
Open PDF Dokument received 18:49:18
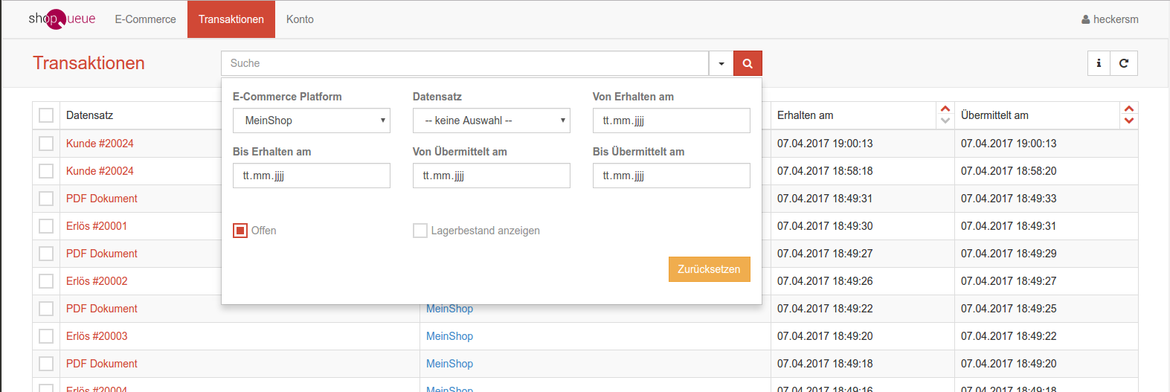102,364
